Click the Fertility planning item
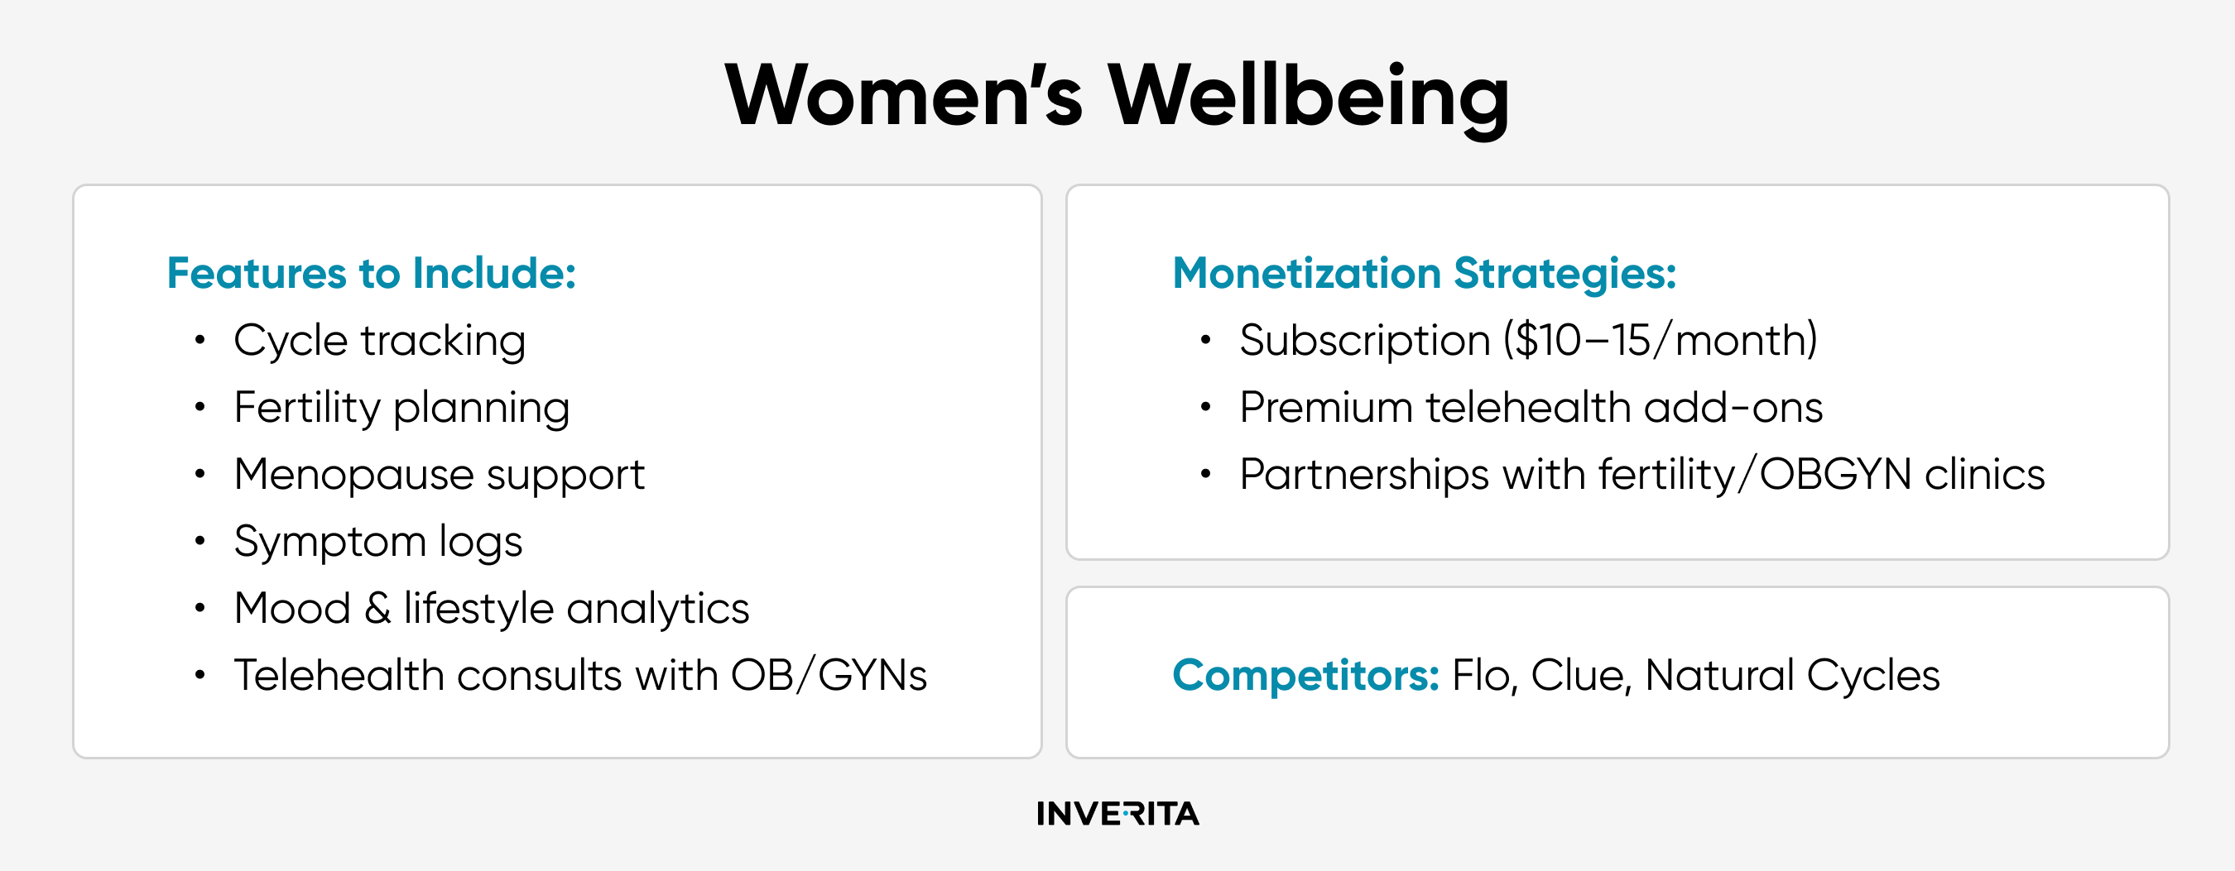The width and height of the screenshot is (2235, 871). (x=401, y=407)
